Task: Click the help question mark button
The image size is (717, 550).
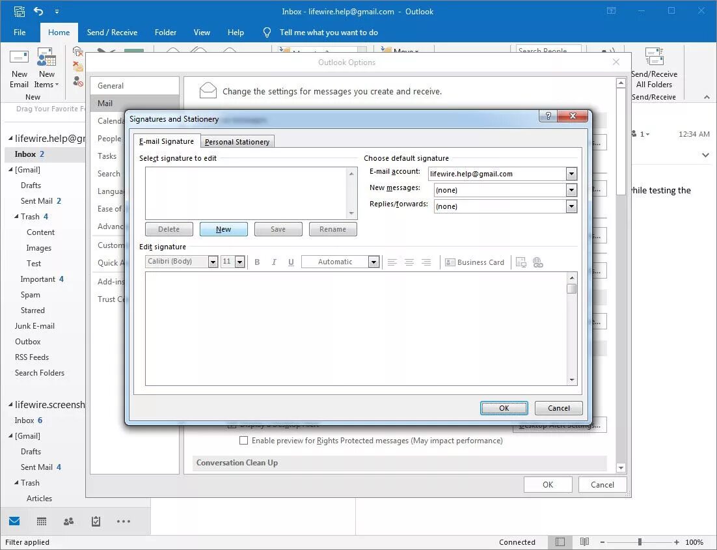Action: (x=548, y=116)
